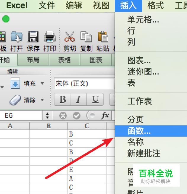Viewport: 187px width, 194px height.
Task: Choose 列 from Insert menu
Action: (151, 42)
